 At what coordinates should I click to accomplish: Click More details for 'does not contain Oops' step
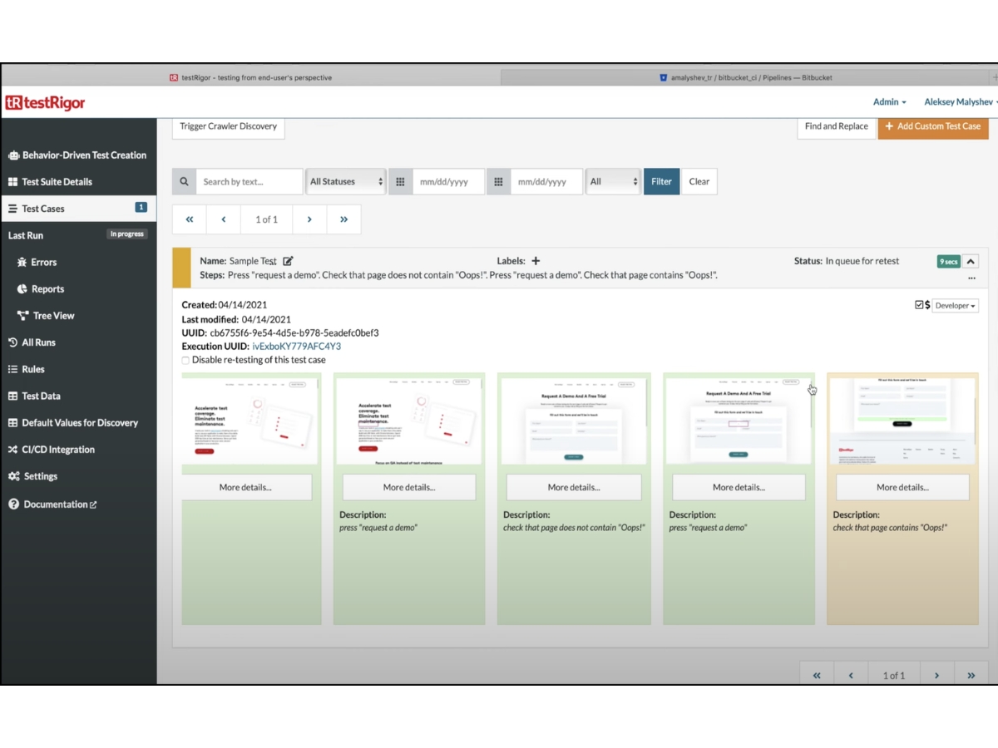coord(574,488)
